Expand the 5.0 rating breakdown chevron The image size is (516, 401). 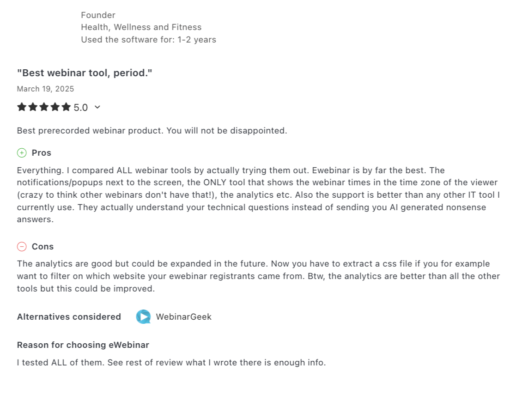[x=97, y=107]
